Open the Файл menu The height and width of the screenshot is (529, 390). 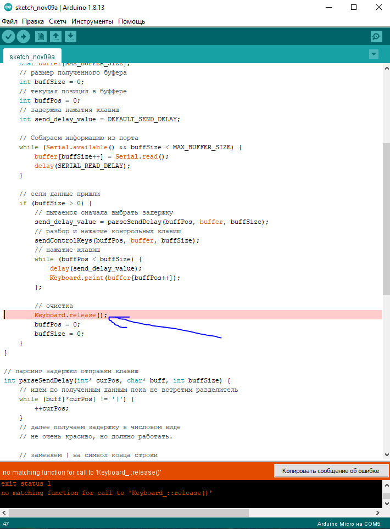(9, 21)
